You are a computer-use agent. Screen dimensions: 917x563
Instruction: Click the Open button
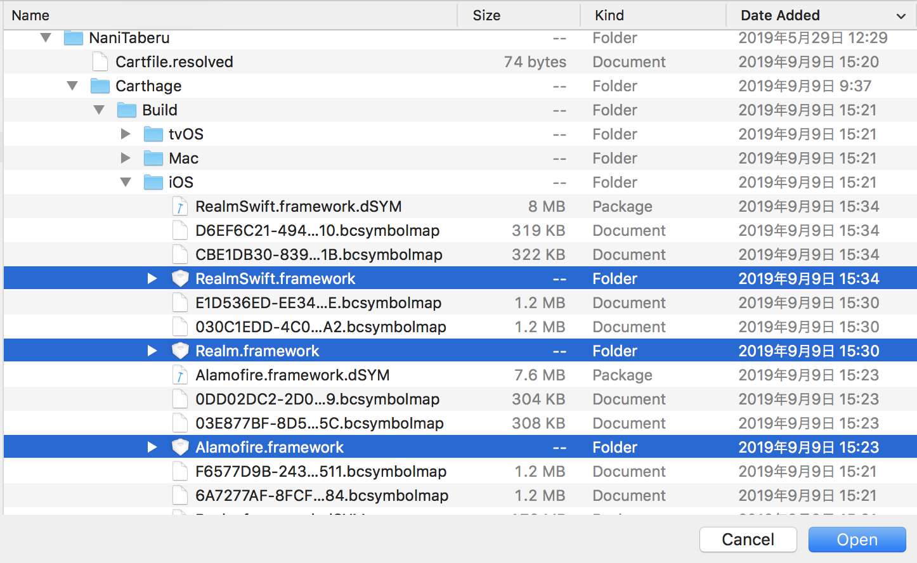point(857,540)
